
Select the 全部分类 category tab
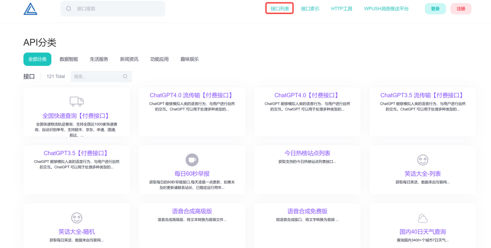[37, 59]
